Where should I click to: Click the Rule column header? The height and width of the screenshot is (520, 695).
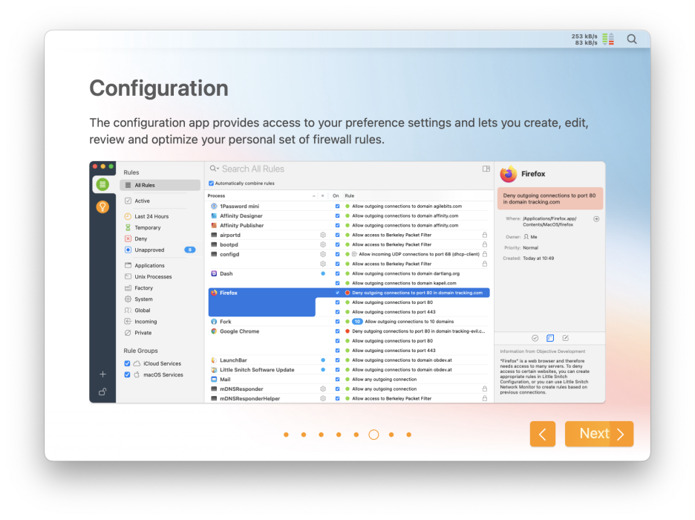tap(350, 196)
